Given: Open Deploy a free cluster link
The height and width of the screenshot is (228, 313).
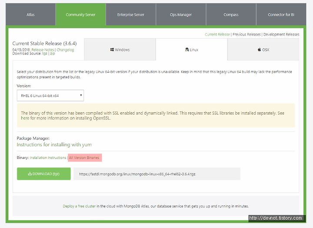Looking at the screenshot, I should click(x=79, y=206).
